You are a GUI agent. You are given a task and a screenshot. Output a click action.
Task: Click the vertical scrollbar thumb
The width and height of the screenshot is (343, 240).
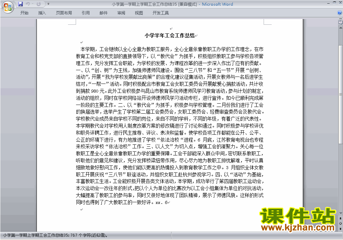click(340, 94)
